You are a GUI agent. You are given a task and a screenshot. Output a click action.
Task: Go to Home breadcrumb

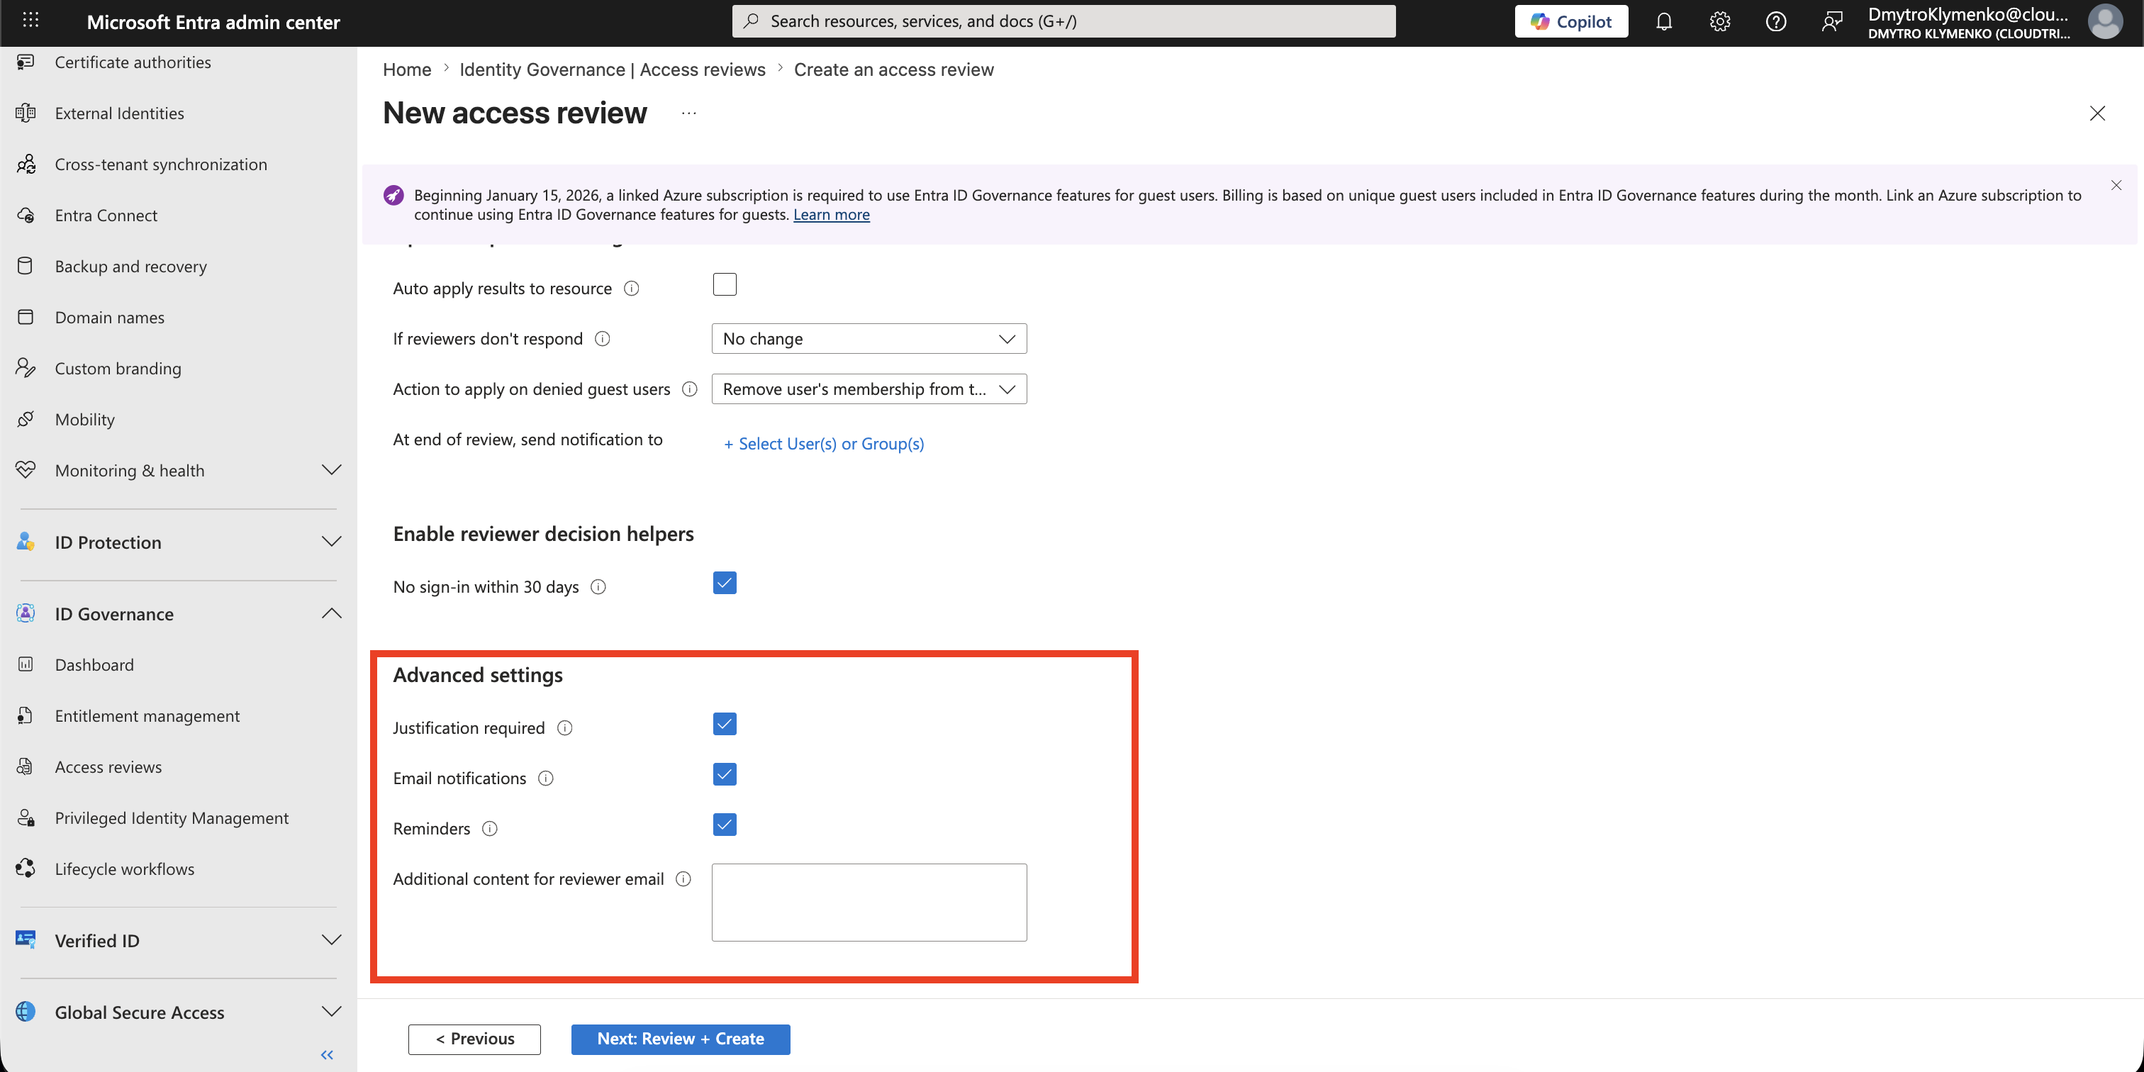pyautogui.click(x=407, y=69)
